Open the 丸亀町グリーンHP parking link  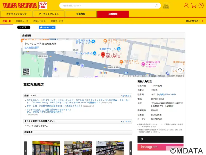coord(167,94)
